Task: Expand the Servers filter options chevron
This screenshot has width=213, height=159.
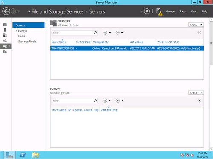Action: [199, 33]
